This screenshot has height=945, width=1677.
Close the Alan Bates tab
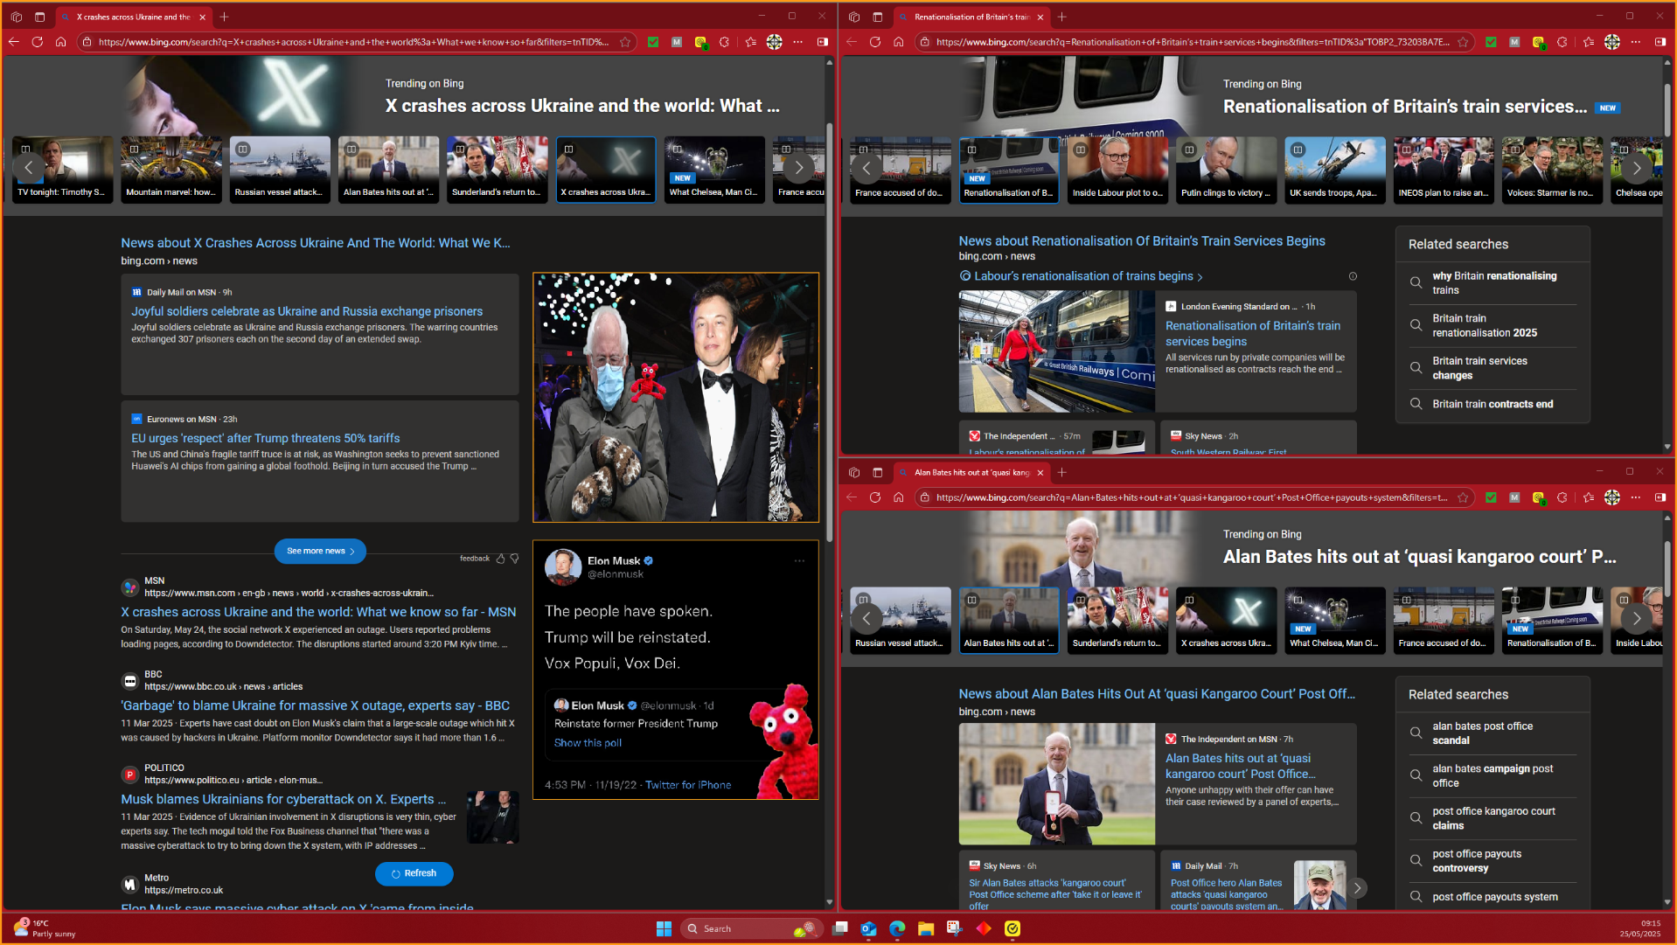(1040, 473)
